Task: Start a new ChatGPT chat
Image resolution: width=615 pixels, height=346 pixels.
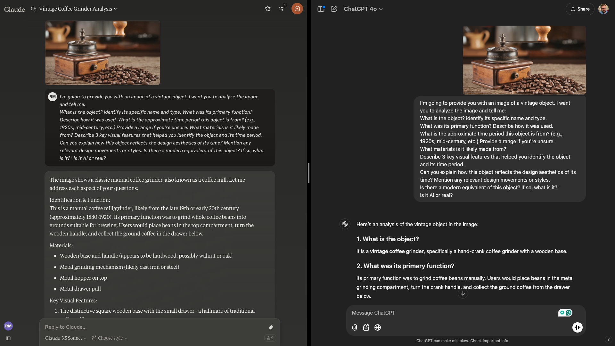Action: pyautogui.click(x=334, y=9)
